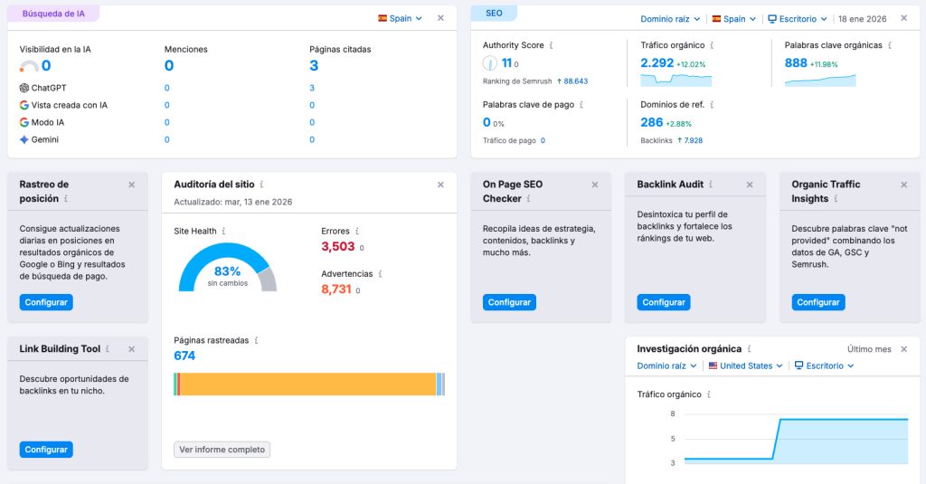Show info for Backlink Audit
926x484 pixels.
711,185
